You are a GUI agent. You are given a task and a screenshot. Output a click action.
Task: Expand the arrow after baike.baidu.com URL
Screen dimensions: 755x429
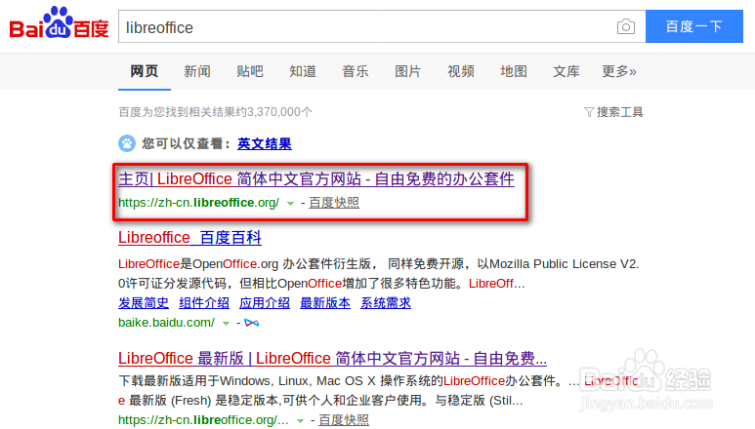coord(226,324)
